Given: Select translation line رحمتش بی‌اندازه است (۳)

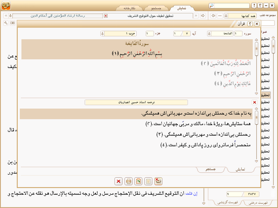Looking at the screenshot, I should tap(203, 135).
